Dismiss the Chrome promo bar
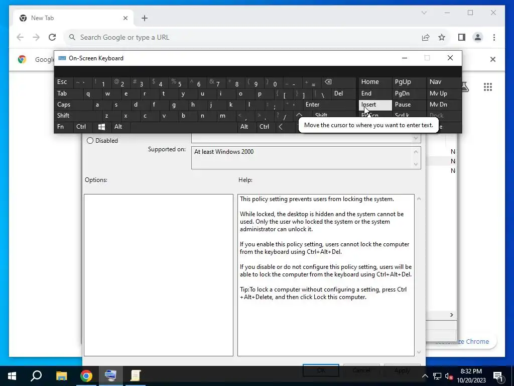The image size is (514, 386). click(493, 59)
